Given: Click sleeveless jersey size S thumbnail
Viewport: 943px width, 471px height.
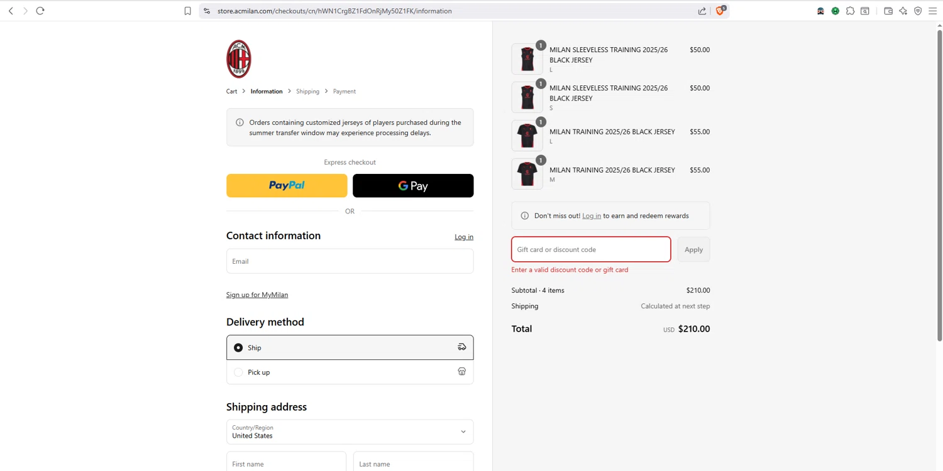Looking at the screenshot, I should click(x=527, y=97).
